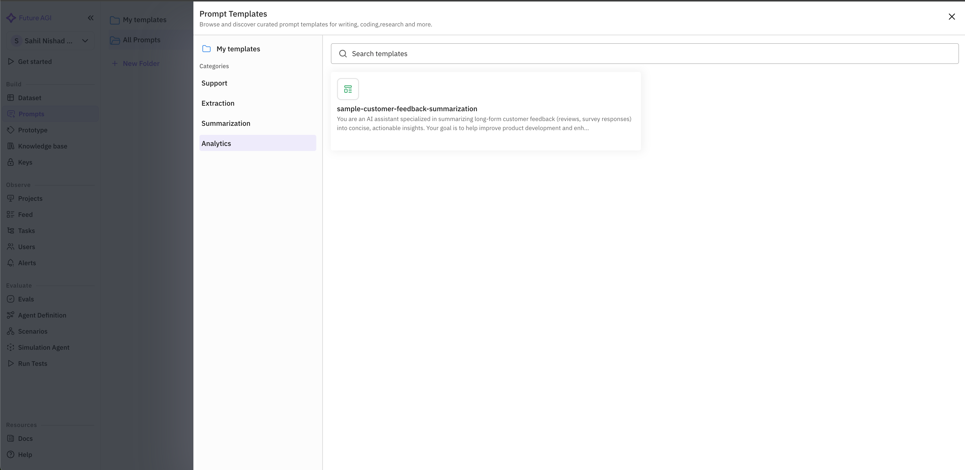Click the Scenarios icon in Evaluate
Screen dimensions: 965x470
[11, 331]
